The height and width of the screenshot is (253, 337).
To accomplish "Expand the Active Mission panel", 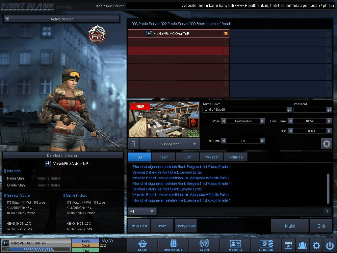I will 7,19.
